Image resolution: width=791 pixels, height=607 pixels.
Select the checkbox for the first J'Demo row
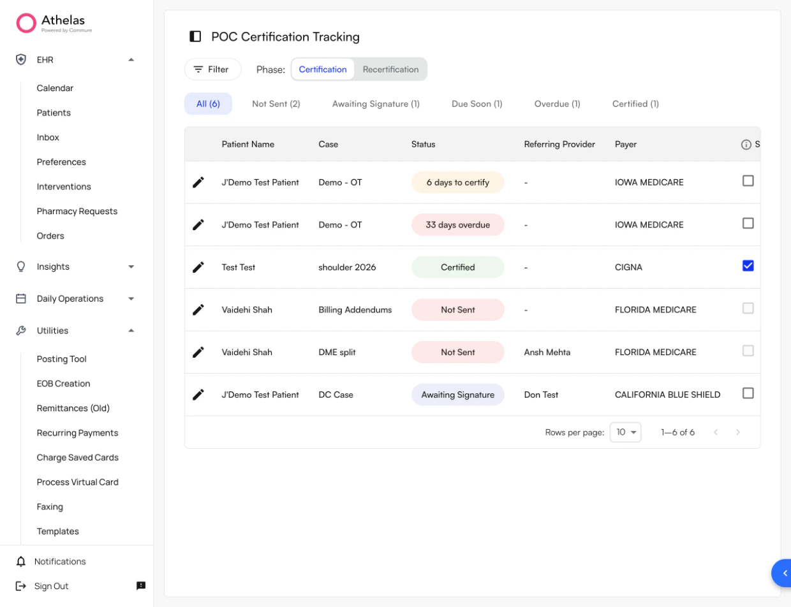click(748, 181)
